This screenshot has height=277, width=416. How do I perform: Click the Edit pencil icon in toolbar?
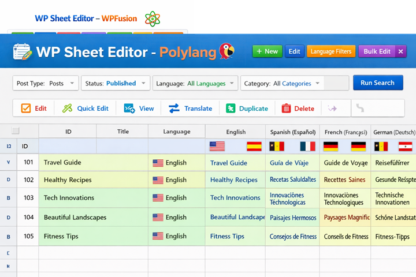point(26,108)
